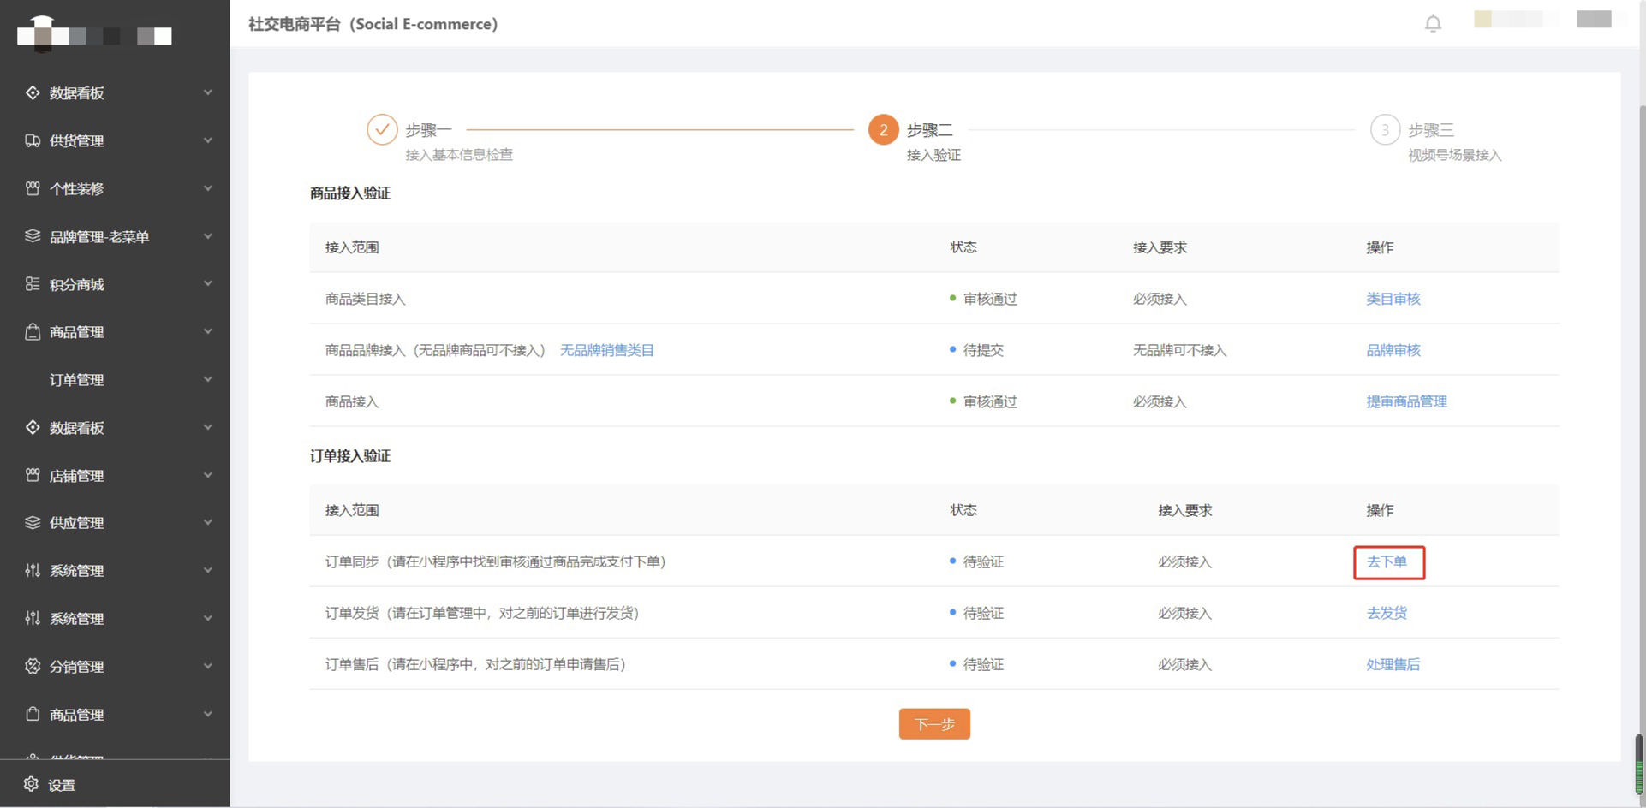Click the 订单接入验证 section heading

point(349,456)
